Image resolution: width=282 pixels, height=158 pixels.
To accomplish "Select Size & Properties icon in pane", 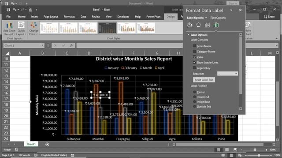I will [x=207, y=25].
